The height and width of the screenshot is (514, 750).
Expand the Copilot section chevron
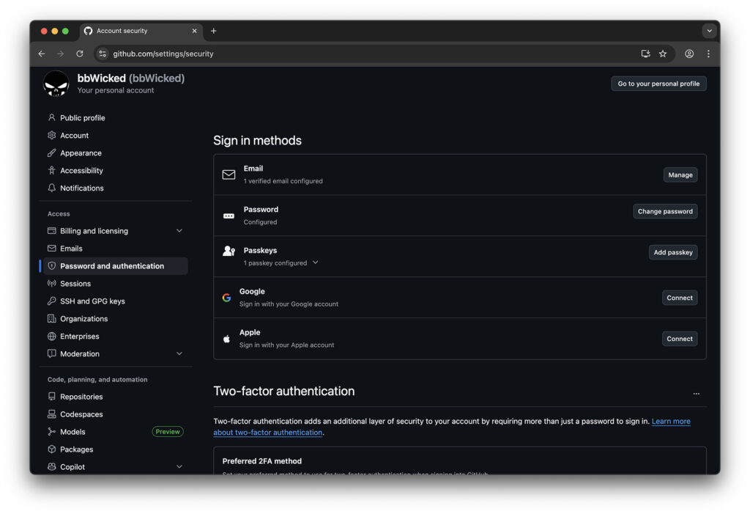(x=179, y=466)
